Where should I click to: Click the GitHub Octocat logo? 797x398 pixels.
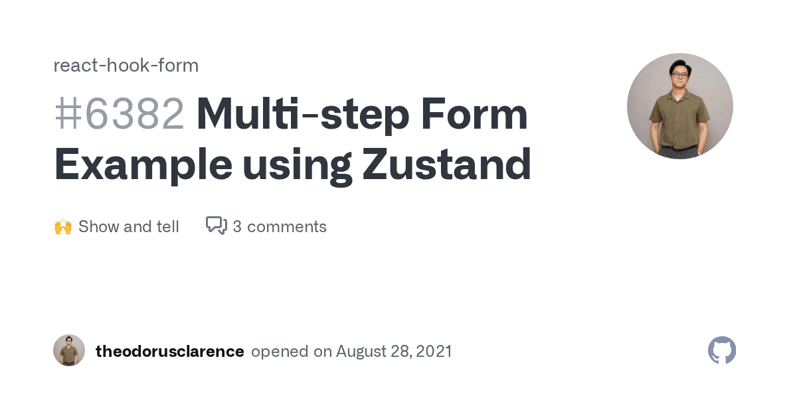722,350
